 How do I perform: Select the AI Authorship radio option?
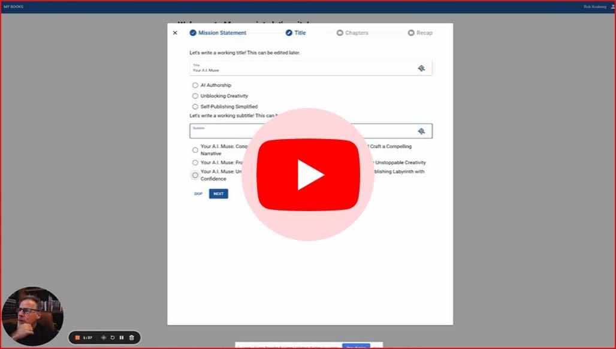coord(195,85)
